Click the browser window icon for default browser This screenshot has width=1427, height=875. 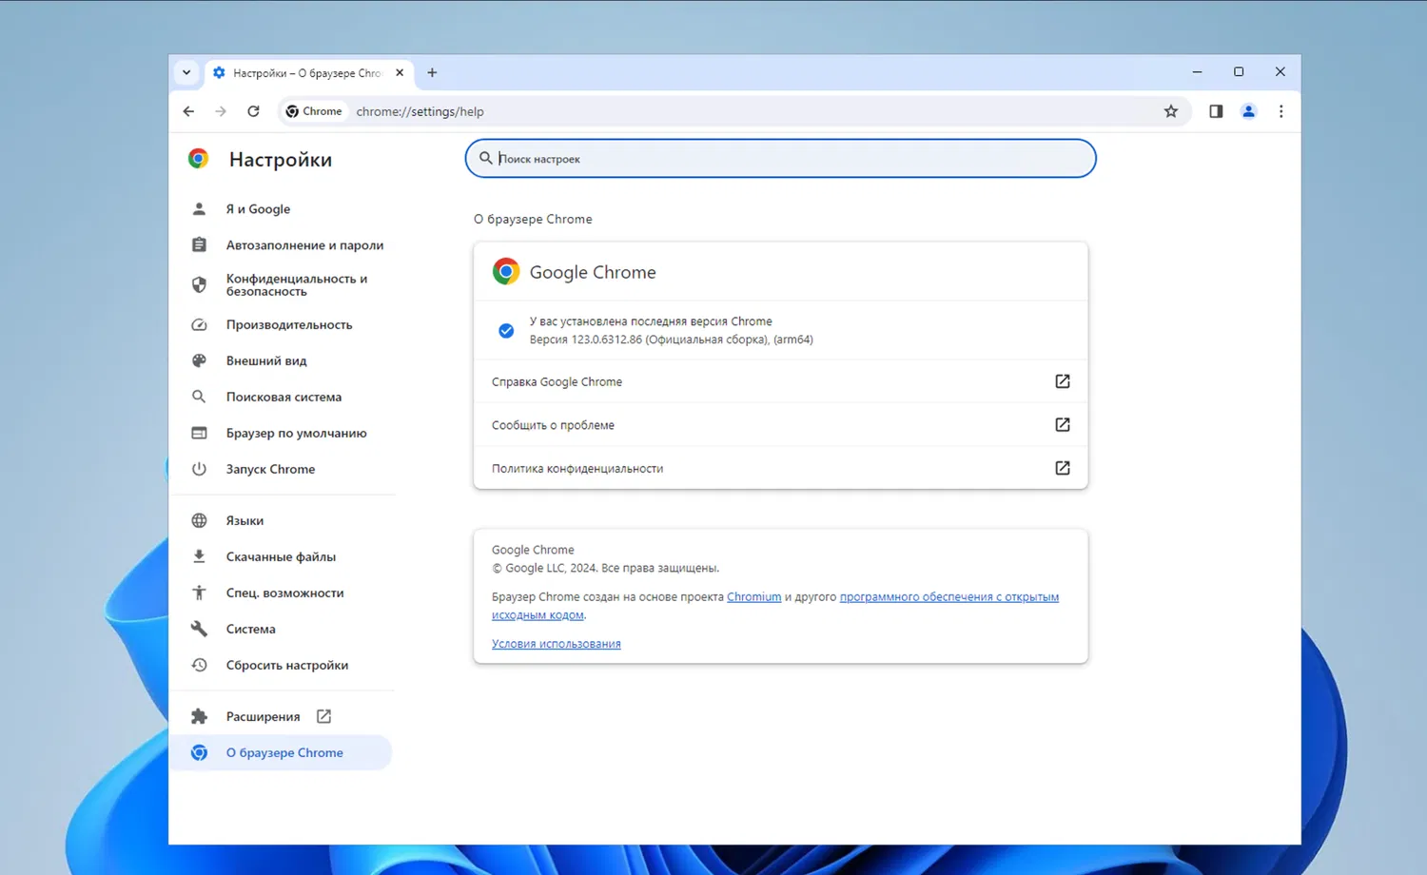click(199, 433)
